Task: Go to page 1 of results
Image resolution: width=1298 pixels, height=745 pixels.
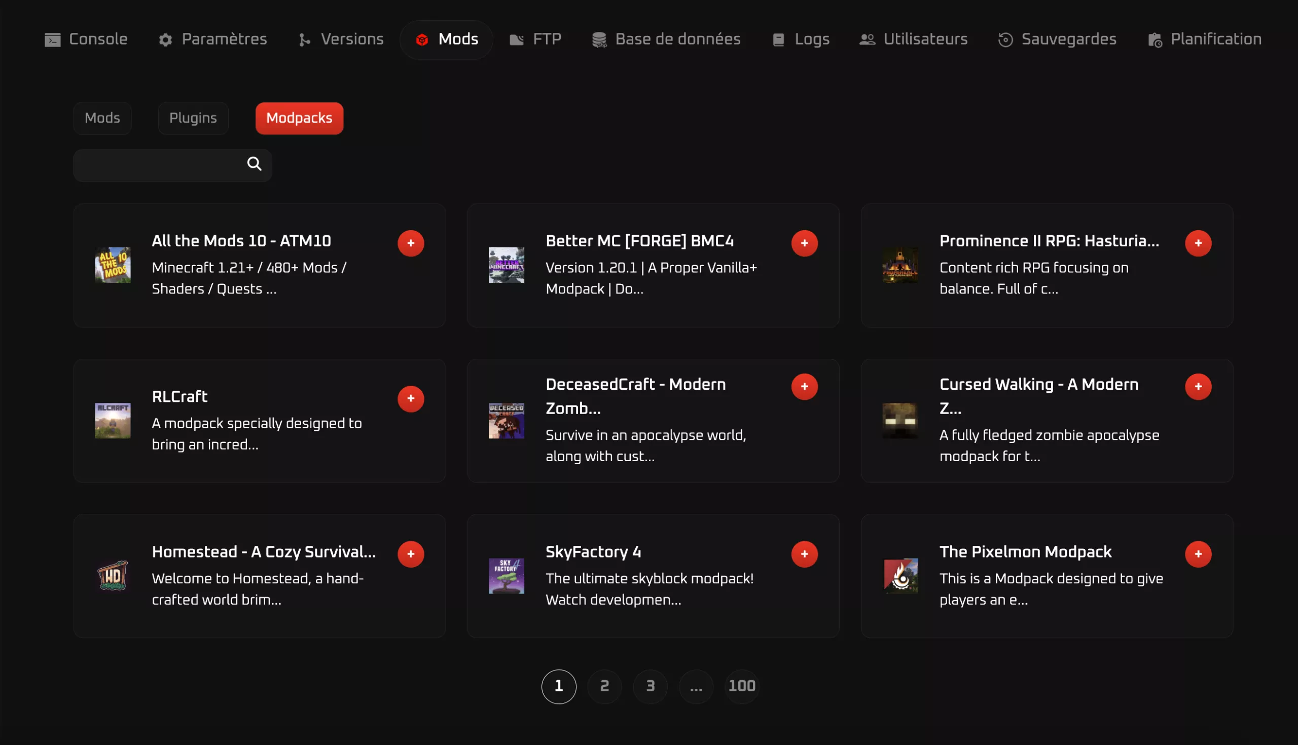Action: point(559,687)
